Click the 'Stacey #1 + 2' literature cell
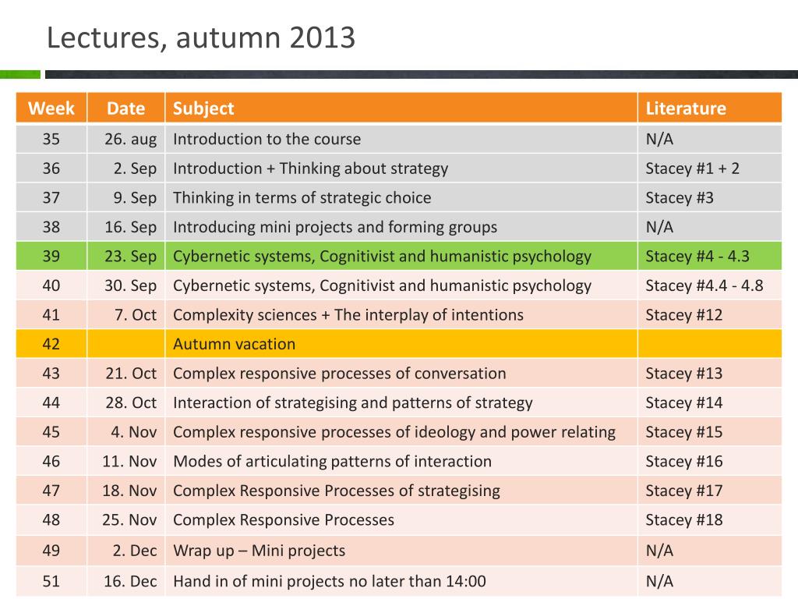The height and width of the screenshot is (599, 798). (709, 168)
